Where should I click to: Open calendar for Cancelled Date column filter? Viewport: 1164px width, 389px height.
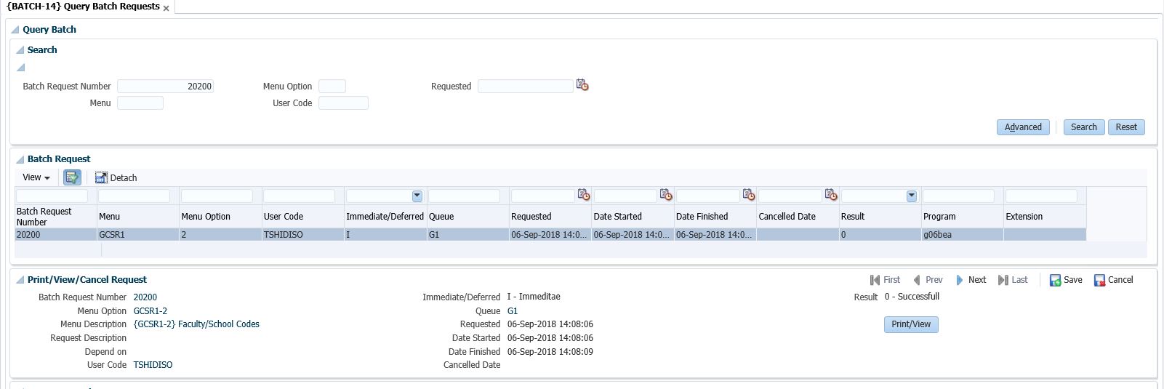831,196
